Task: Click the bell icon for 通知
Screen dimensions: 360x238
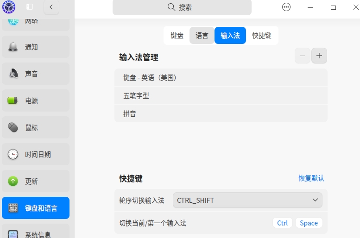Action: point(13,47)
